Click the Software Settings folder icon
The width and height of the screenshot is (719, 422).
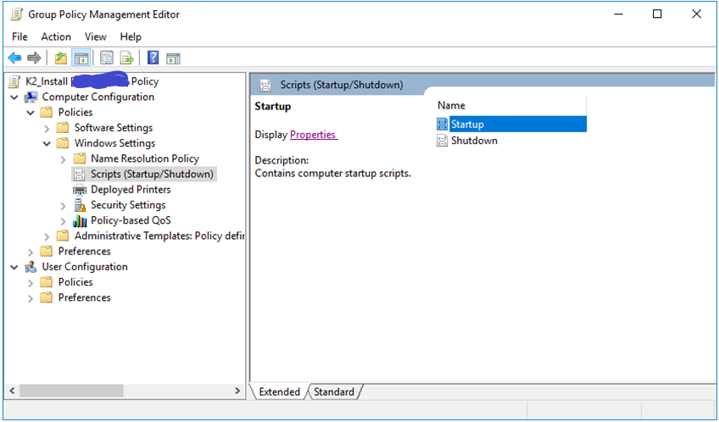[63, 128]
